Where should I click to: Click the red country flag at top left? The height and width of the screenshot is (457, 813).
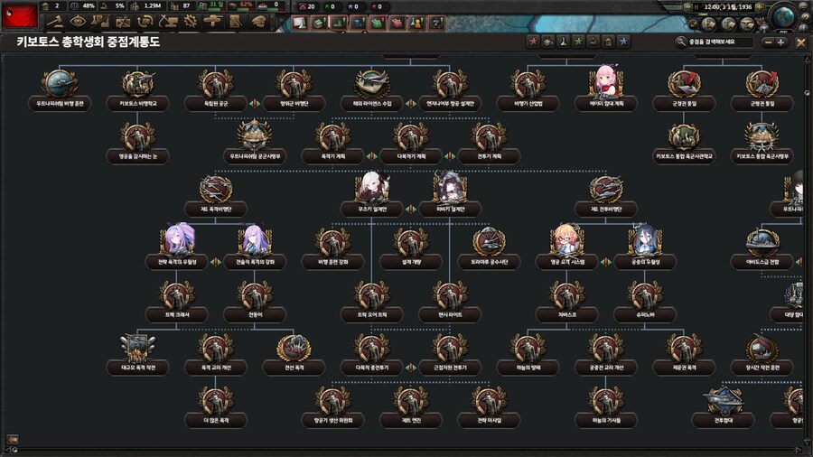point(21,15)
